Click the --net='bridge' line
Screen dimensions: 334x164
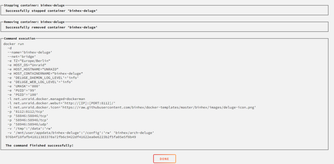[21, 57]
